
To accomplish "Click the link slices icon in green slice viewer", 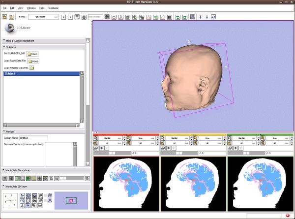I will (x=230, y=148).
